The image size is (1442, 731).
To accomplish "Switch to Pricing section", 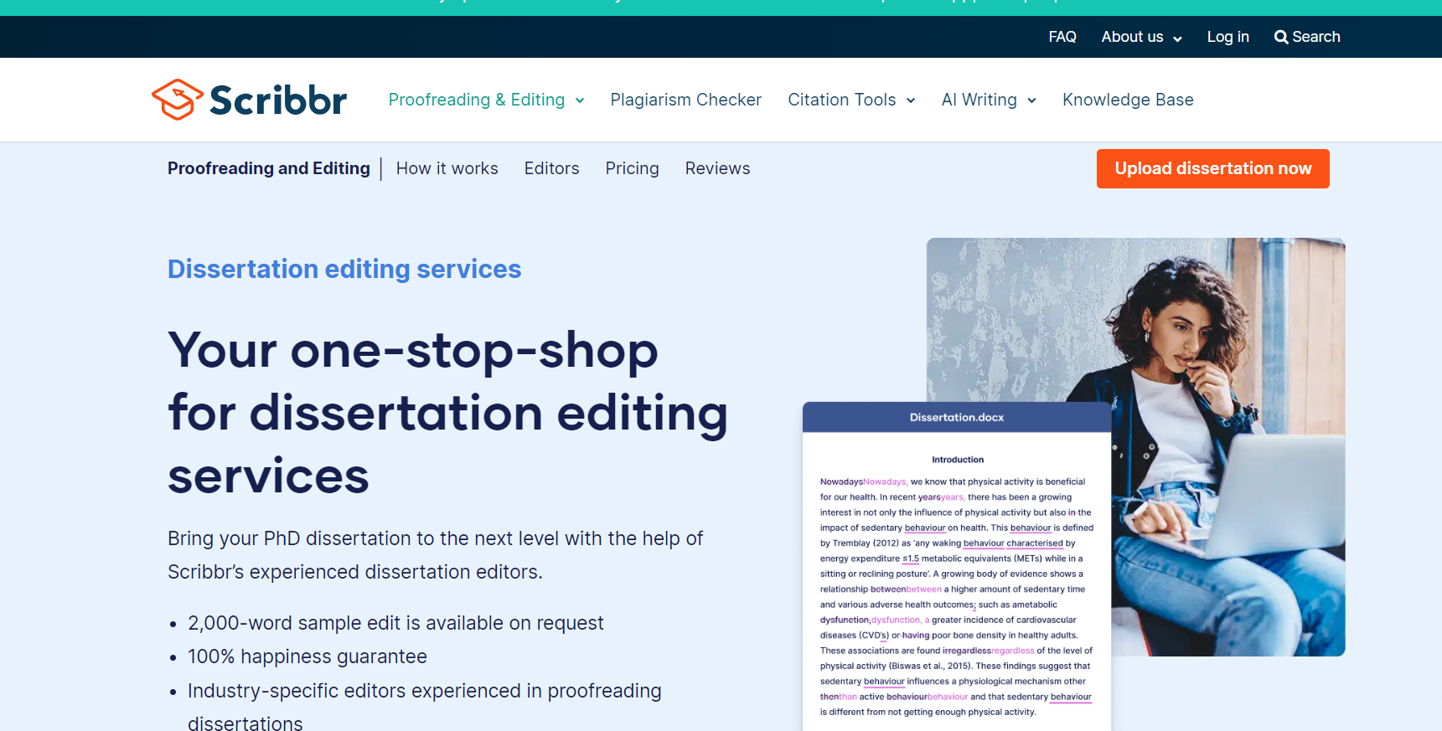I will click(632, 168).
